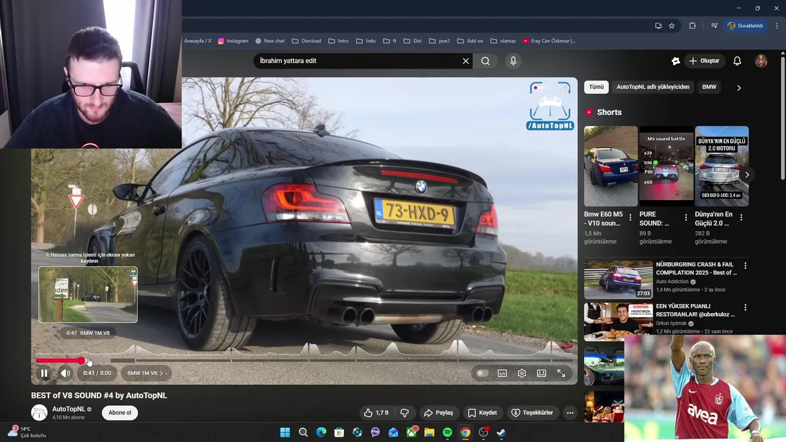Image resolution: width=786 pixels, height=442 pixels.
Task: Open options for the PURE SOUND Short
Action: pyautogui.click(x=686, y=218)
